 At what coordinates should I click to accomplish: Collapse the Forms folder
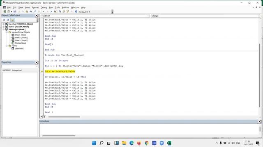pos(7,46)
